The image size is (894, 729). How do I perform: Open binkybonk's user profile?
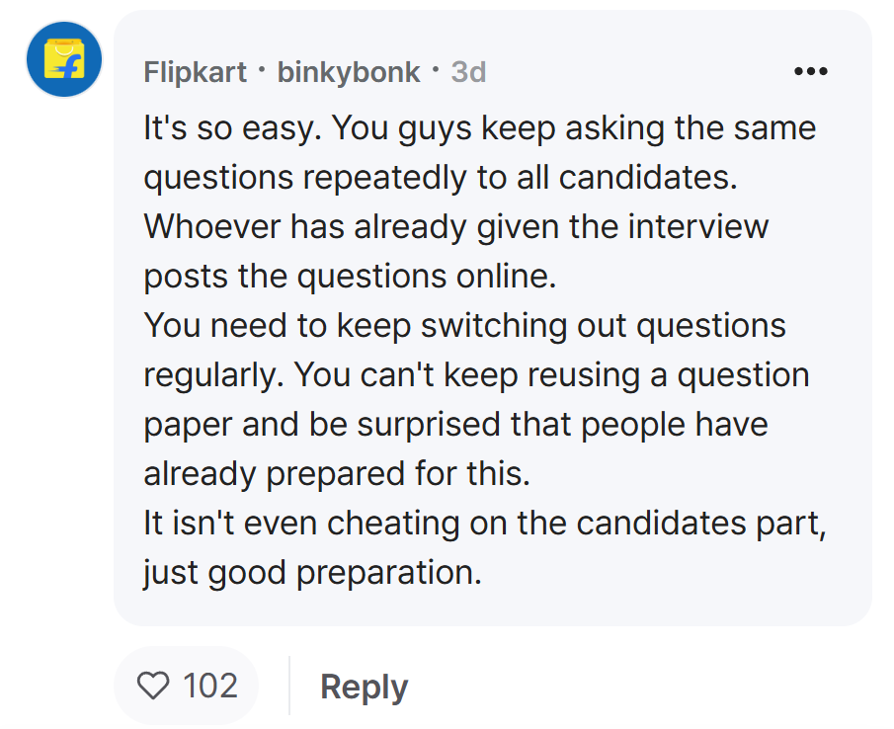349,72
